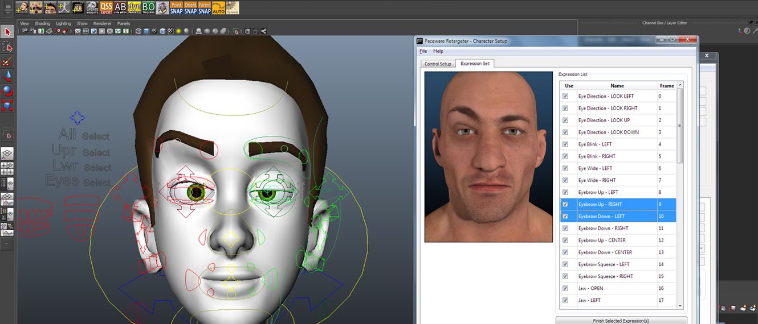Open the Help menu in Faceware Retargeter
Viewport: 758px width, 324px height.
[438, 51]
